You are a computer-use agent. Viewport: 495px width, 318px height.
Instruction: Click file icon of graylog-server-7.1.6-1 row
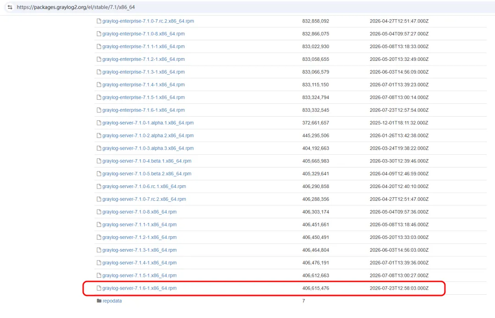point(99,288)
